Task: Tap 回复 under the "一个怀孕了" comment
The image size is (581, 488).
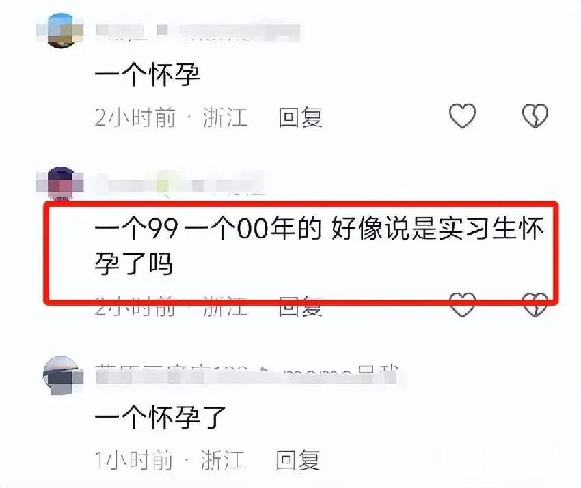Action: point(298,460)
